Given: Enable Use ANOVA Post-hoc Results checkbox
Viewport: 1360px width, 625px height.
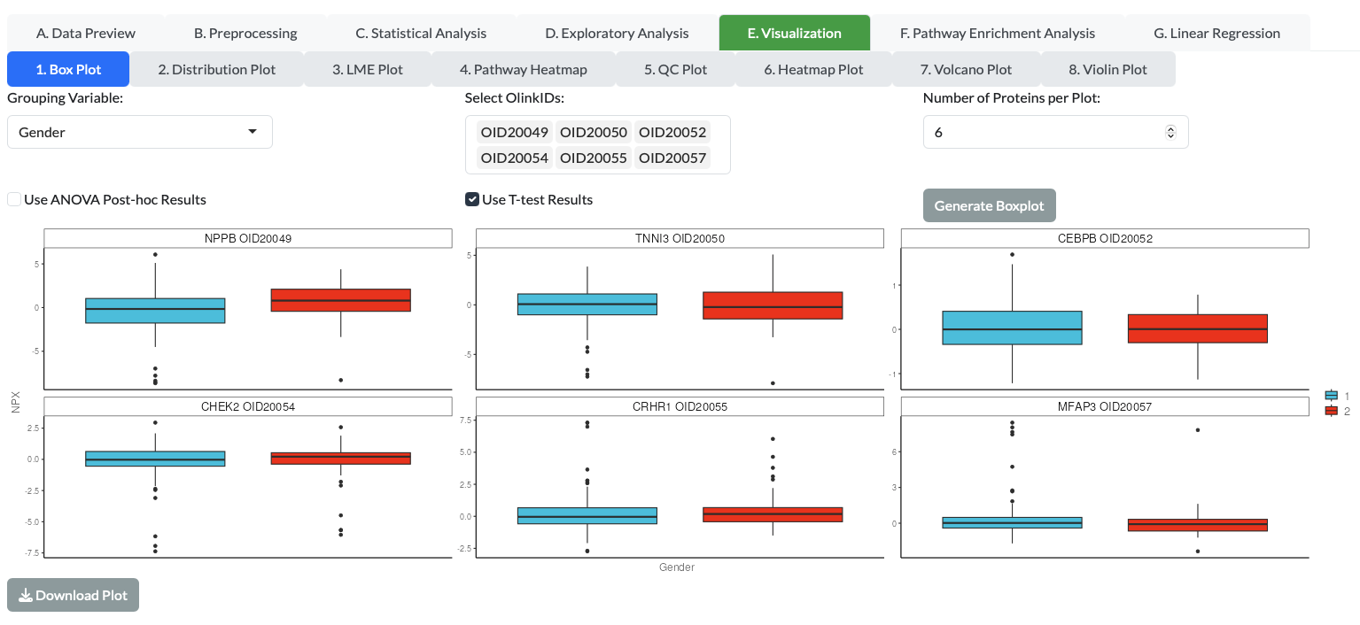Looking at the screenshot, I should click(14, 199).
